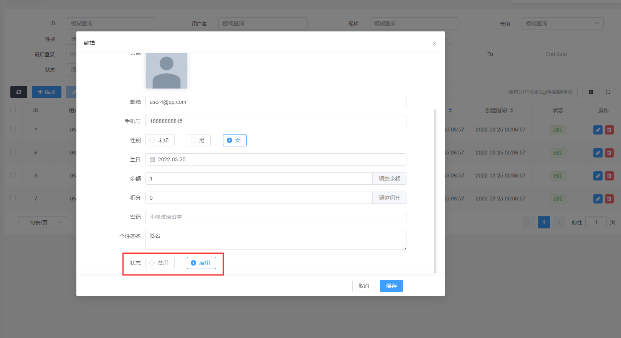Expand the 分组 filter dropdown
Viewport: 621px width, 338px height.
(562, 23)
